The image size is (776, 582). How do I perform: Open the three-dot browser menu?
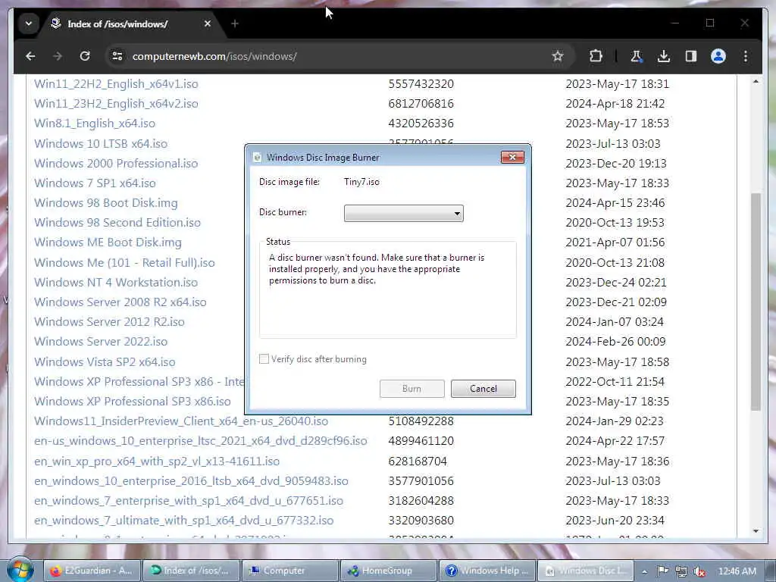[x=746, y=56]
